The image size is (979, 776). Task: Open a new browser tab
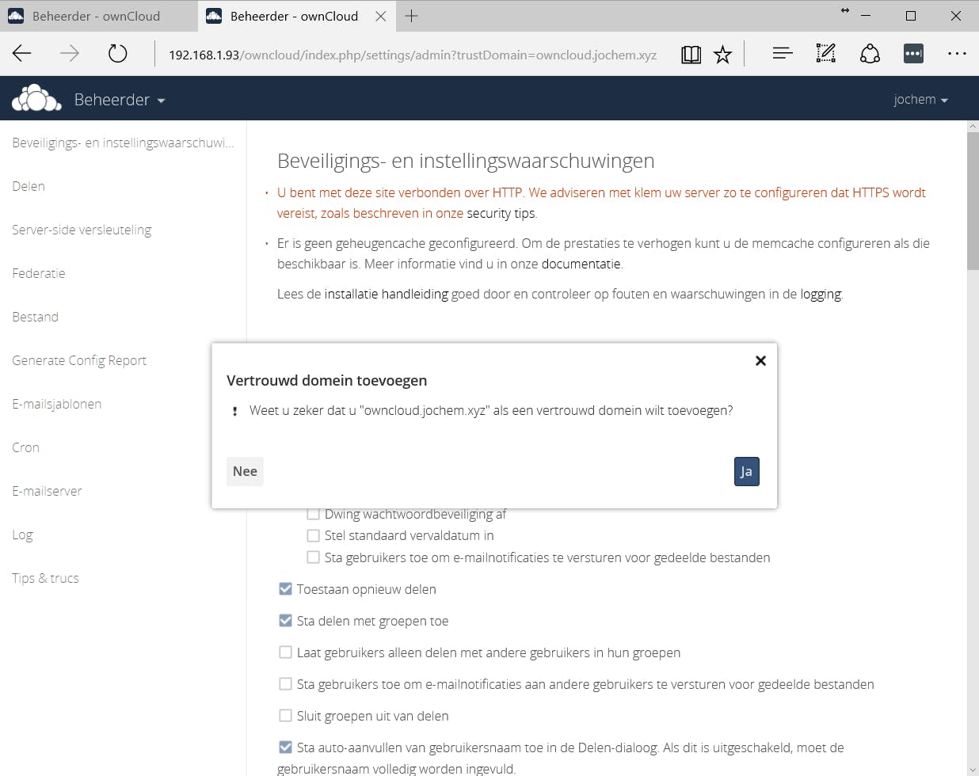pyautogui.click(x=411, y=16)
